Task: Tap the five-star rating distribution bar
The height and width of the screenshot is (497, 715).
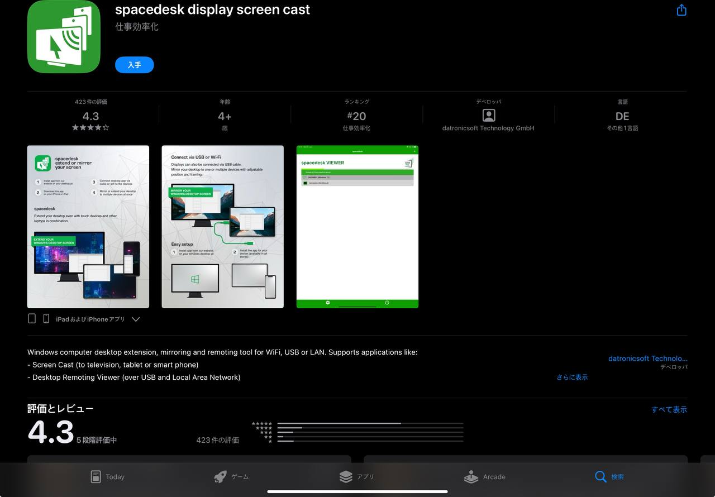Action: coord(370,423)
